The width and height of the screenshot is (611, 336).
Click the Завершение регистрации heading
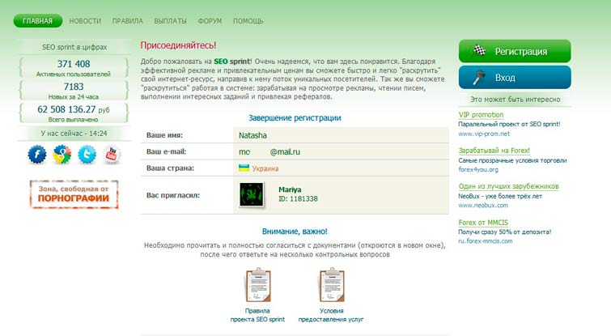coord(295,117)
